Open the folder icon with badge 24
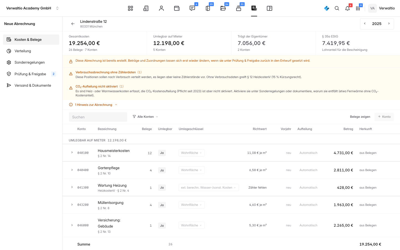Viewport: 400px width, 250px height. click(x=223, y=8)
